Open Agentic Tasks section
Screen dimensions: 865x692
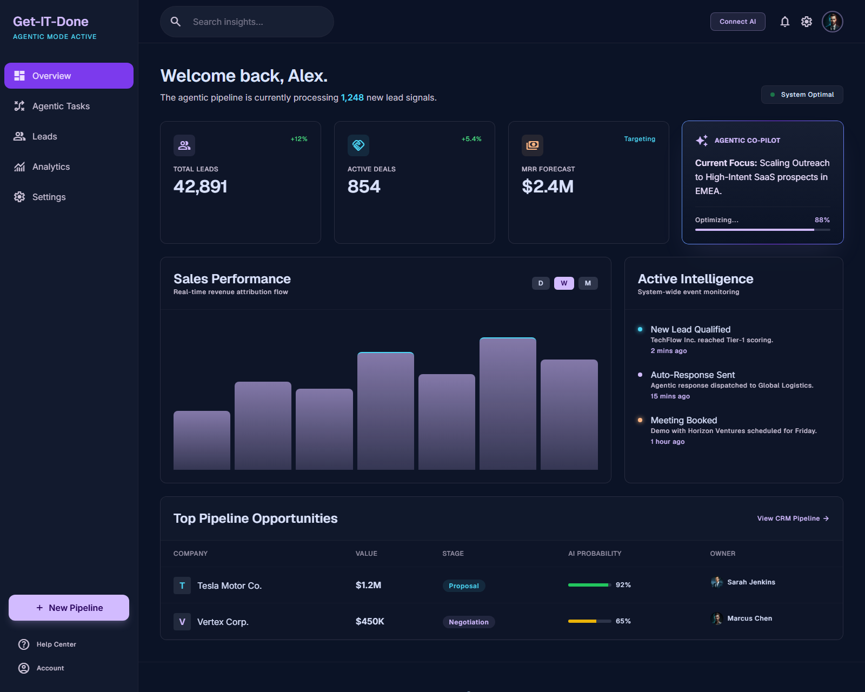pyautogui.click(x=69, y=106)
